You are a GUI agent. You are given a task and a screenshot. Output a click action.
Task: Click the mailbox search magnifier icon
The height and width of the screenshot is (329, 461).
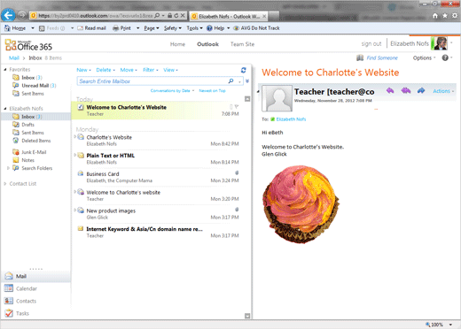(230, 81)
